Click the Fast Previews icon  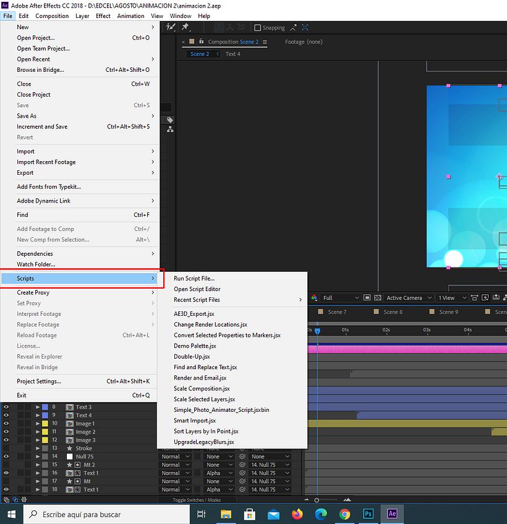(x=485, y=297)
